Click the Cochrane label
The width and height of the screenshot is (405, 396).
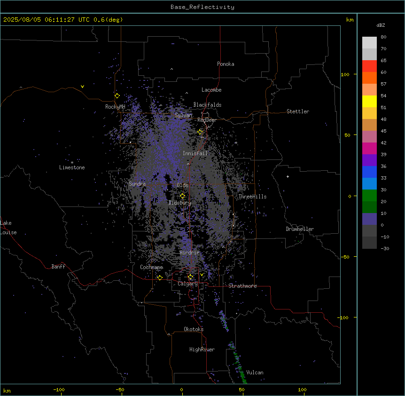pos(151,267)
